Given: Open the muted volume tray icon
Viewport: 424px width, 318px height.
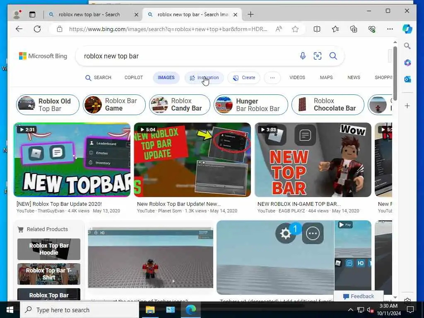Looking at the screenshot, I should click(x=370, y=310).
